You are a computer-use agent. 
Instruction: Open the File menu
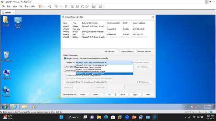(3, 6)
